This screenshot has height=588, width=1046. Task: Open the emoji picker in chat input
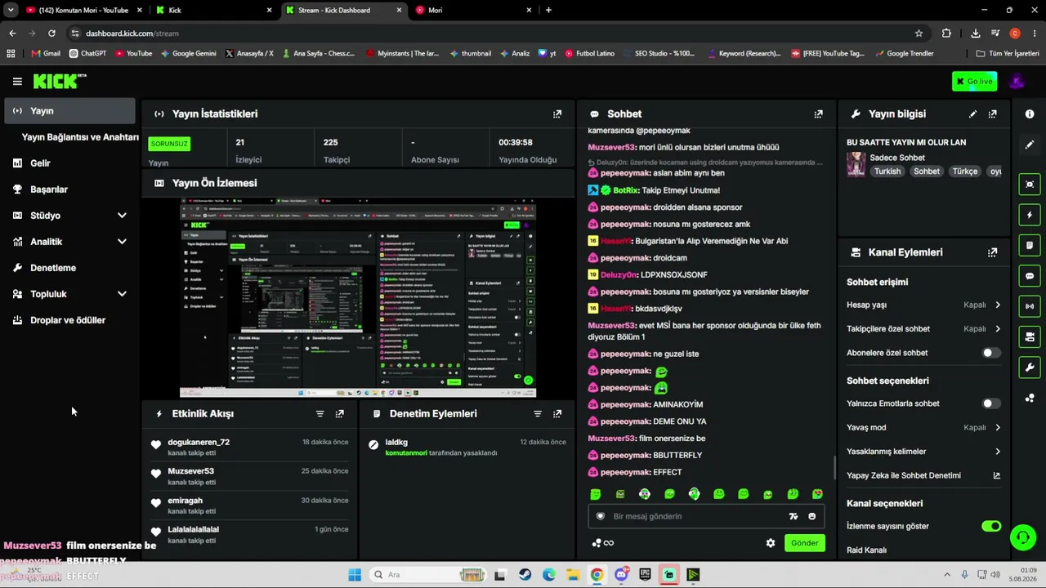(x=811, y=516)
